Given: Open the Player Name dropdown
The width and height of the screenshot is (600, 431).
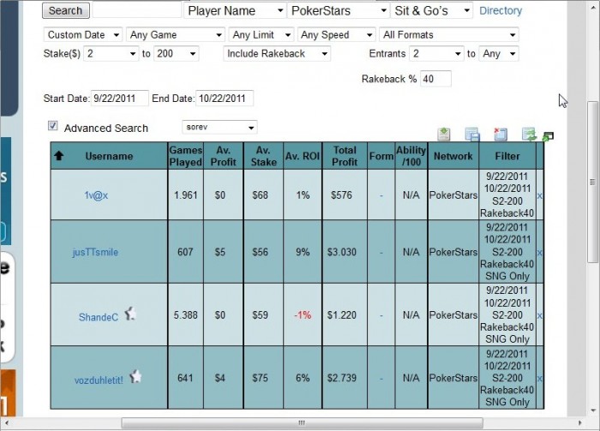Looking at the screenshot, I should [235, 10].
